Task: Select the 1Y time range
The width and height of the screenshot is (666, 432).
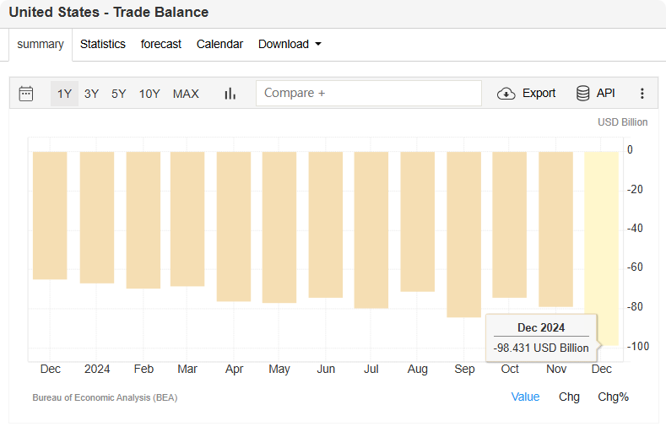Action: 64,94
